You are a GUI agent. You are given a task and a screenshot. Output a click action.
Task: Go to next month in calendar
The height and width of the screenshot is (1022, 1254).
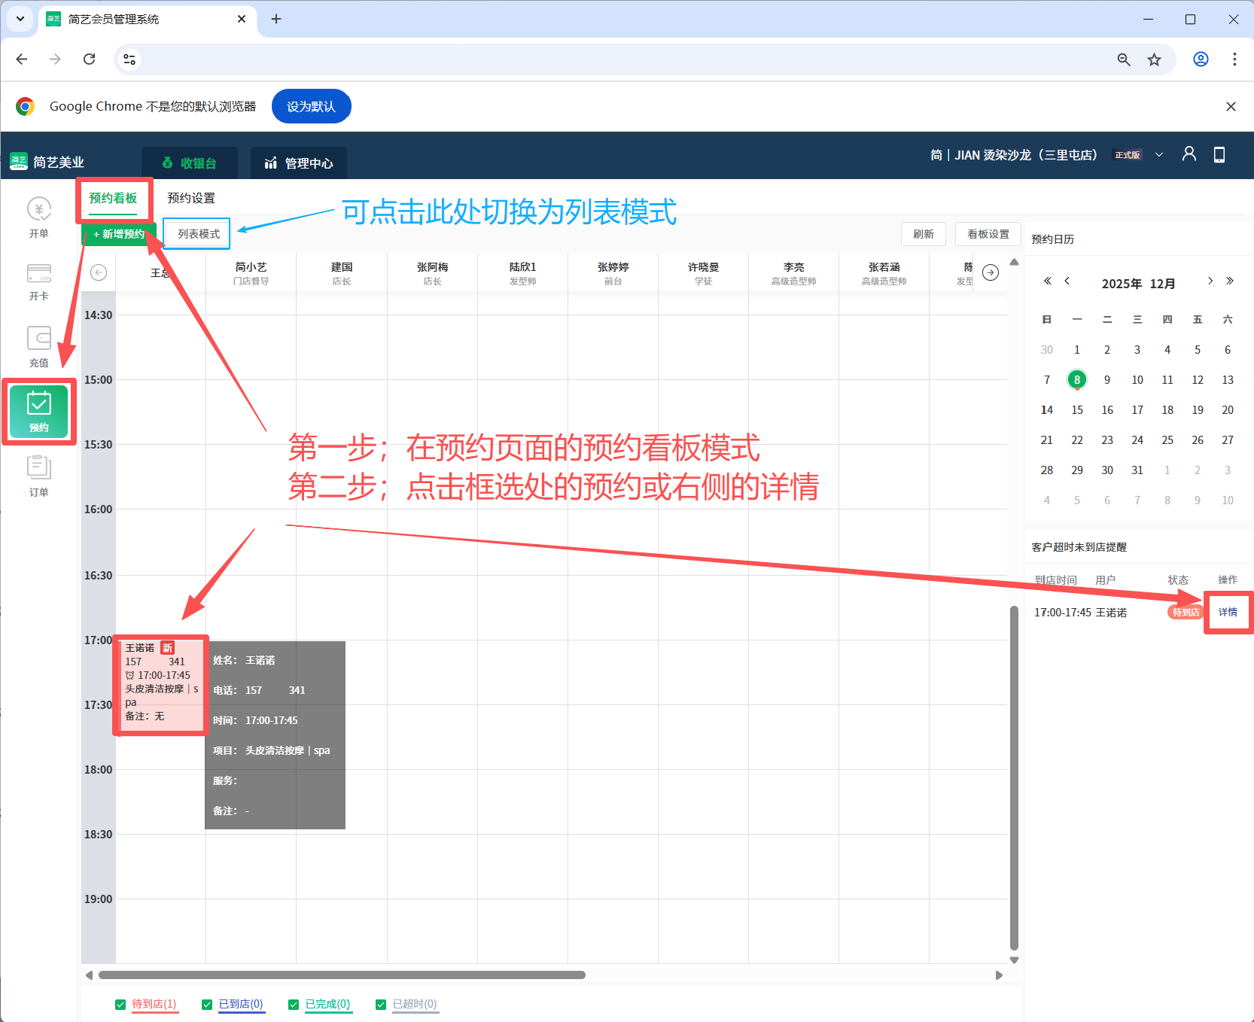1210,281
